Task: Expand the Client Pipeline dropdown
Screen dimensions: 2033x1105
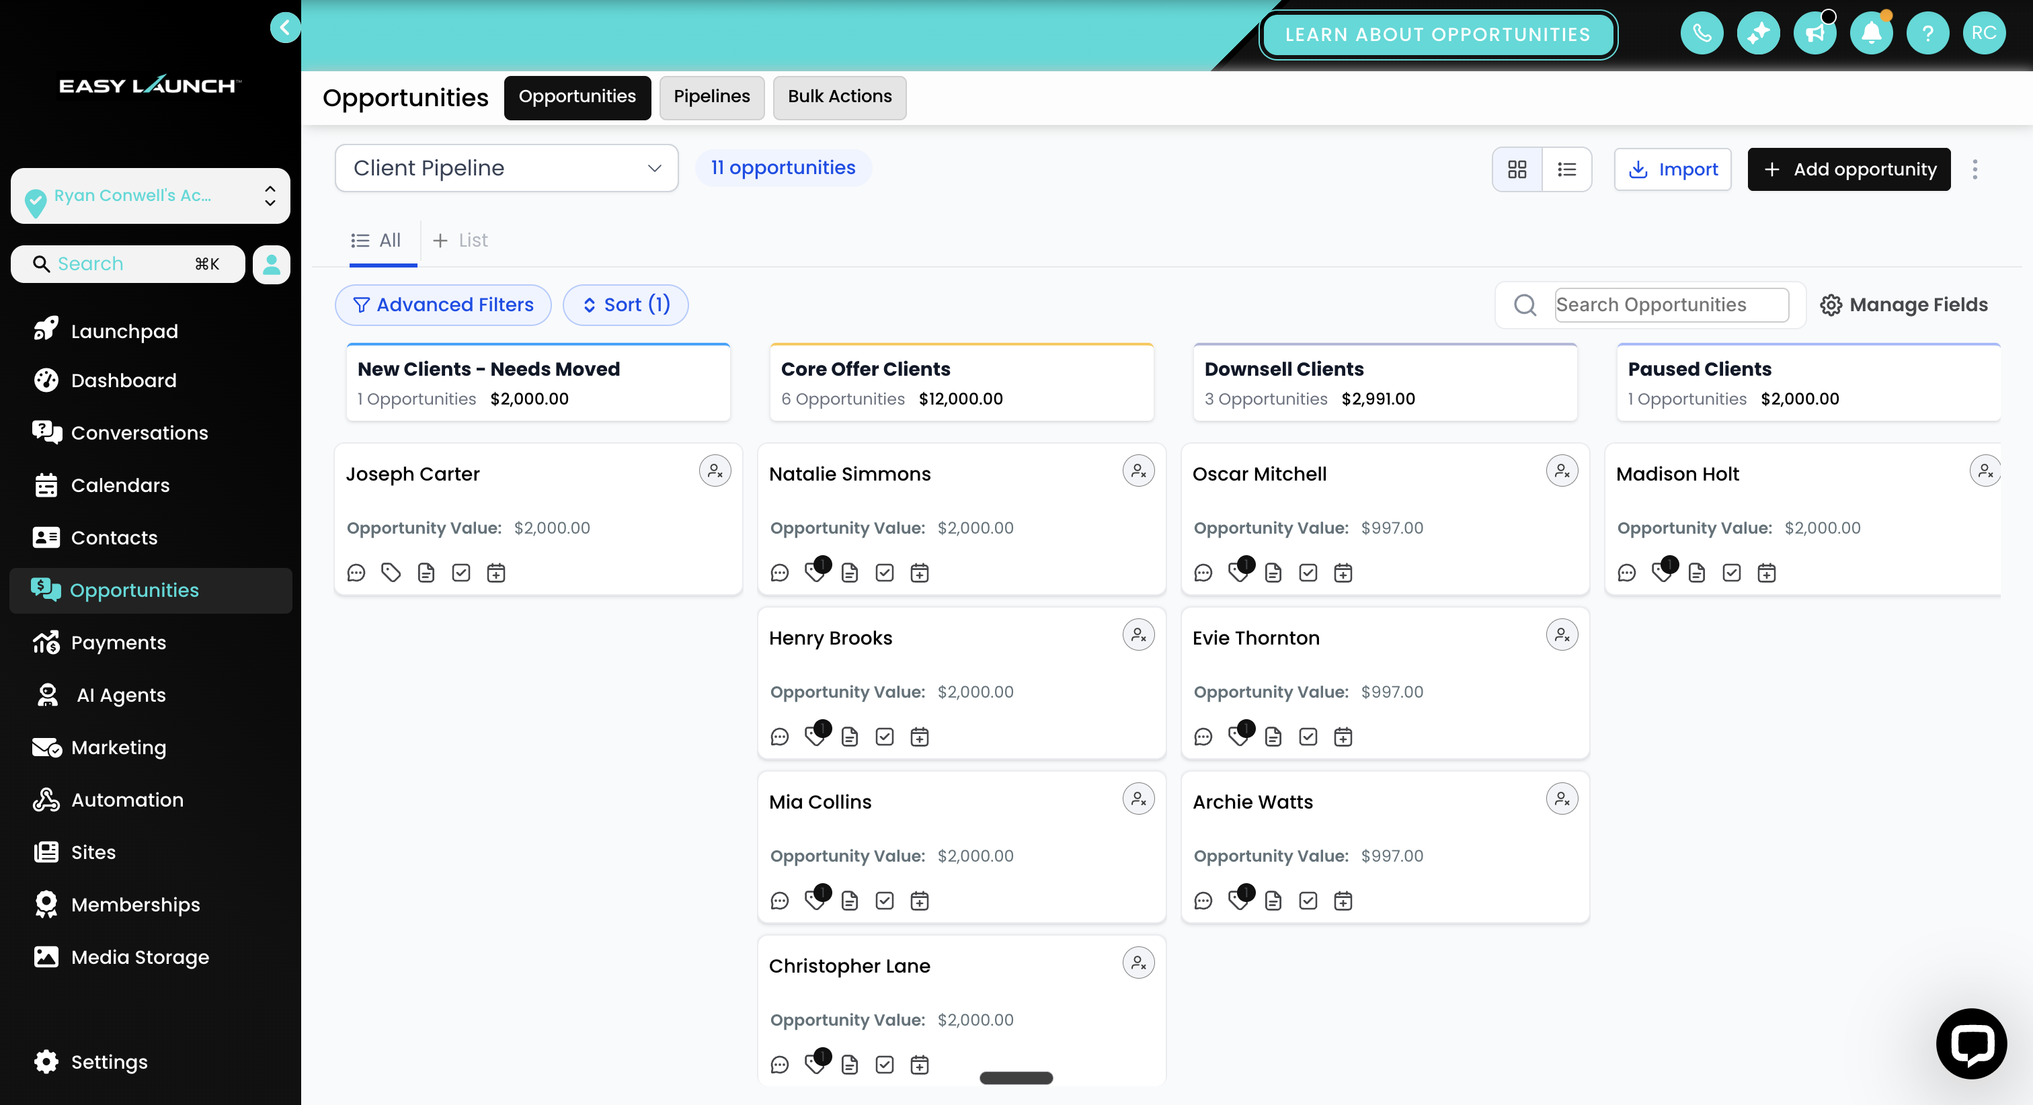Action: pos(506,168)
